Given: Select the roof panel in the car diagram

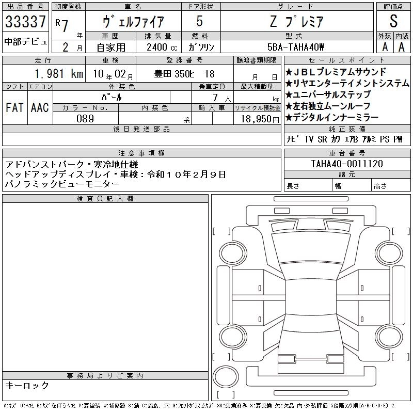Looking at the screenshot, I should click(311, 296).
